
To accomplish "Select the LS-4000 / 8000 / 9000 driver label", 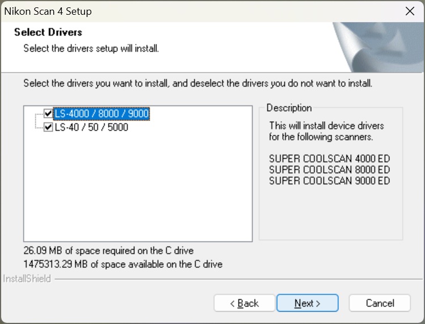I will coord(101,114).
